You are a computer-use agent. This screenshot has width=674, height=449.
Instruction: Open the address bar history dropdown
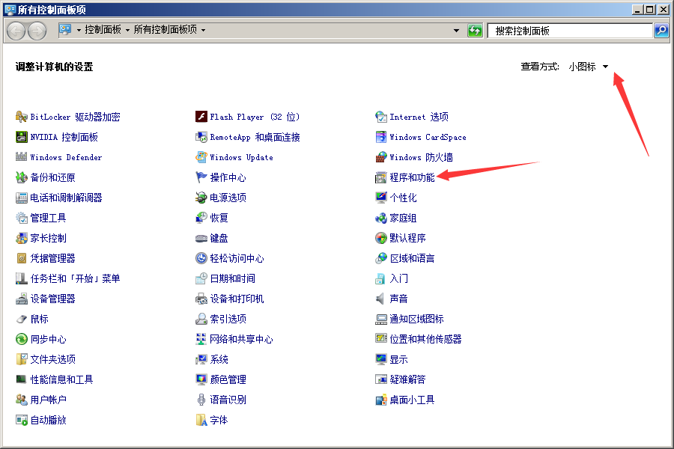(456, 31)
